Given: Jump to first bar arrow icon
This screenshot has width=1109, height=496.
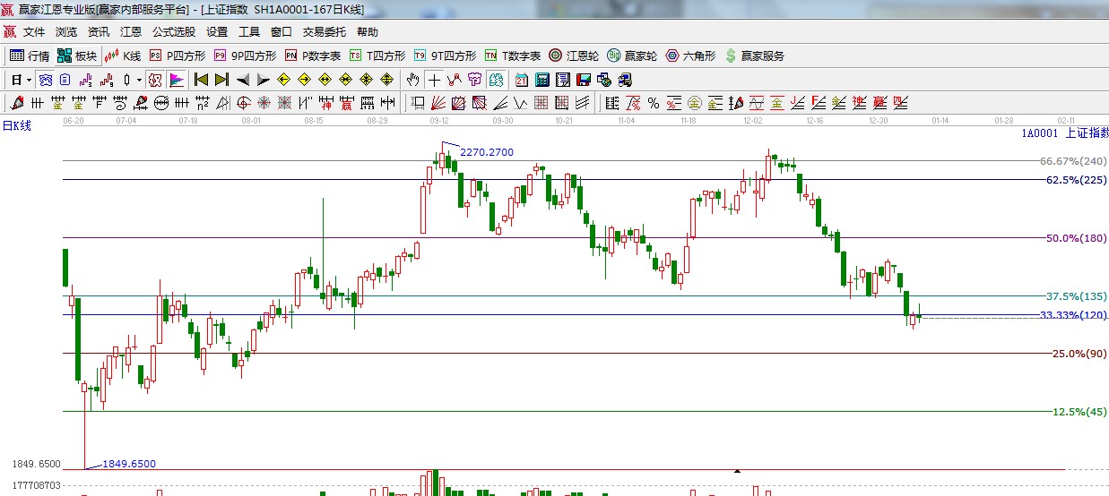Looking at the screenshot, I should click(201, 80).
